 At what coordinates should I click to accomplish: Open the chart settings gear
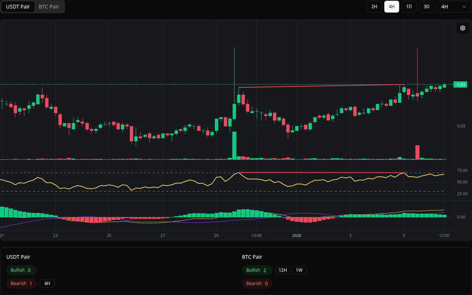coord(463,28)
